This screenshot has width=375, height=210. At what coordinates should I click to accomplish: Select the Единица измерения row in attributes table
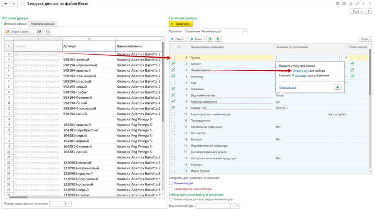click(x=269, y=102)
